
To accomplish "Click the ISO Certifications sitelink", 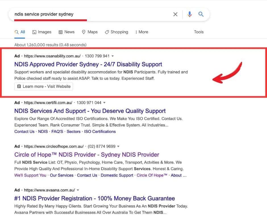I will pyautogui.click(x=100, y=132).
